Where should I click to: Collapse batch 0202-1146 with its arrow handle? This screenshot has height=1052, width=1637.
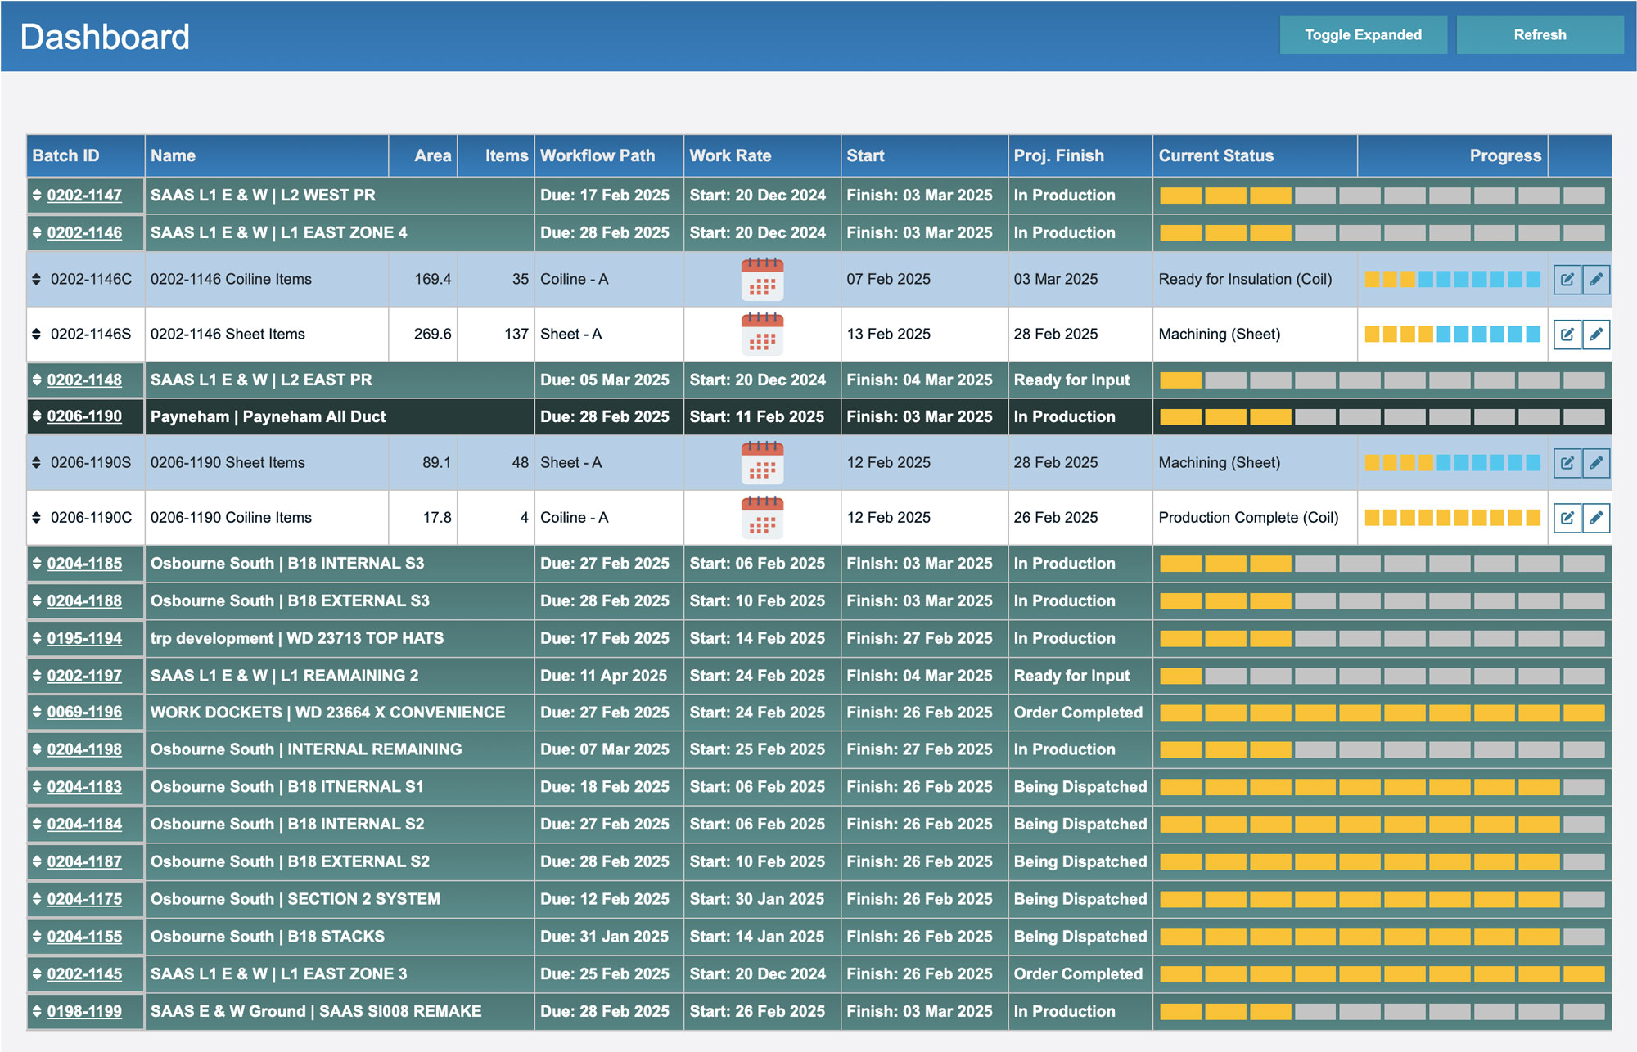pyautogui.click(x=37, y=233)
